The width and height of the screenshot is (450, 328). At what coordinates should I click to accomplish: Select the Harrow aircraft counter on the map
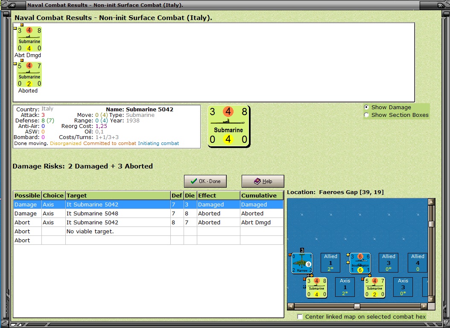point(302,263)
